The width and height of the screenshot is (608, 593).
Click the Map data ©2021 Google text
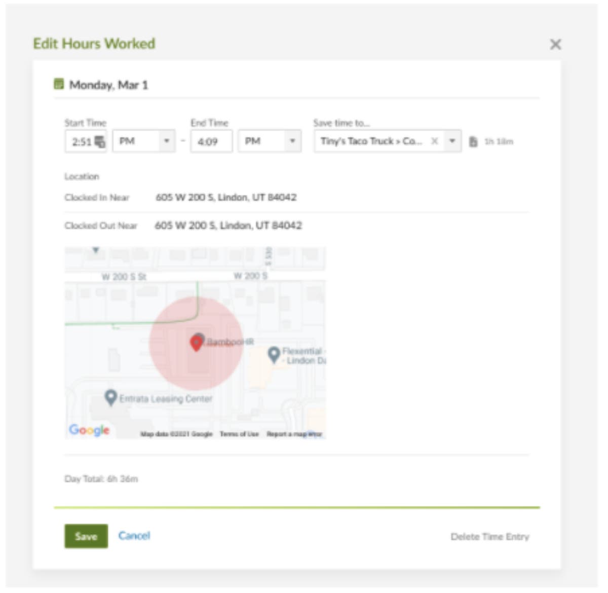coord(177,434)
